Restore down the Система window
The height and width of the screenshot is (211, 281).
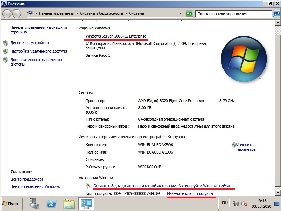[x=271, y=4]
